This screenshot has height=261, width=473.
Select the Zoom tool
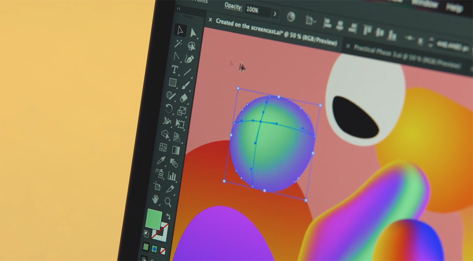click(x=168, y=201)
